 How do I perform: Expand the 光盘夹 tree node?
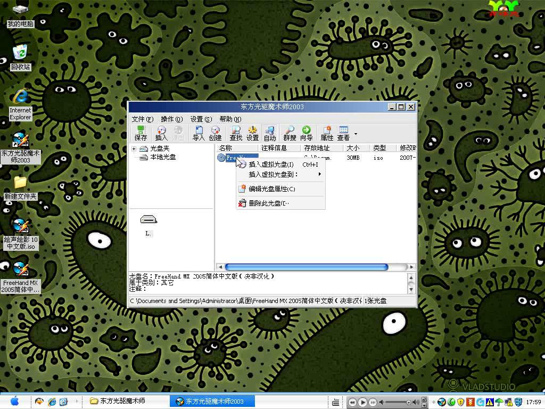click(134, 149)
